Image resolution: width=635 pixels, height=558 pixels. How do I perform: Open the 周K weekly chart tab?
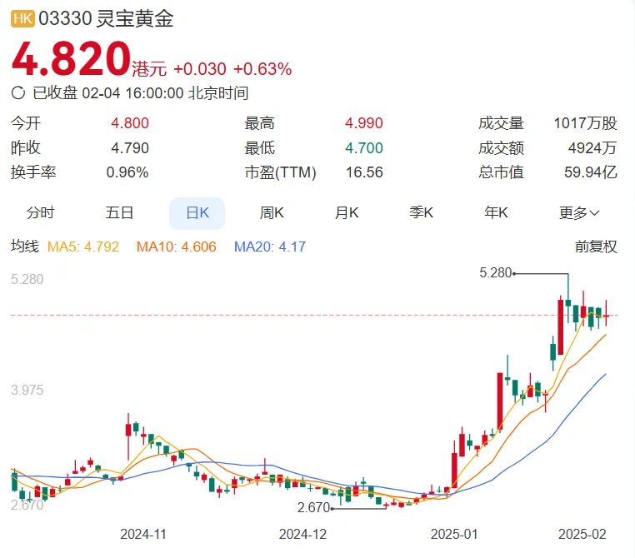(272, 212)
